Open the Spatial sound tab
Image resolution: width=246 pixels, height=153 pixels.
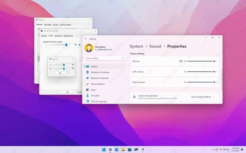(x=68, y=36)
